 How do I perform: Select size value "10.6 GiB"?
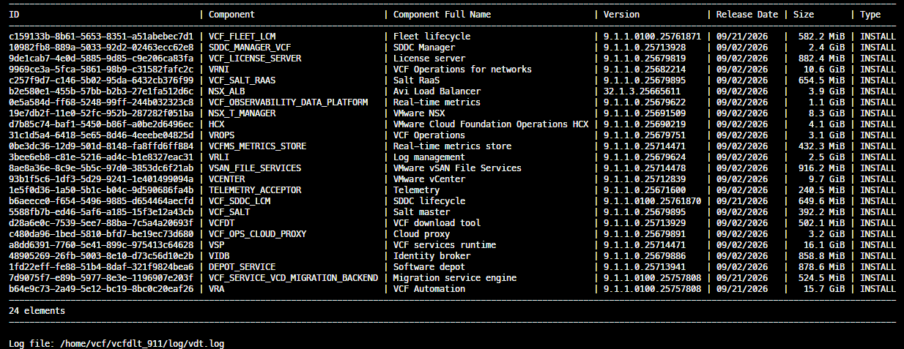coord(824,70)
